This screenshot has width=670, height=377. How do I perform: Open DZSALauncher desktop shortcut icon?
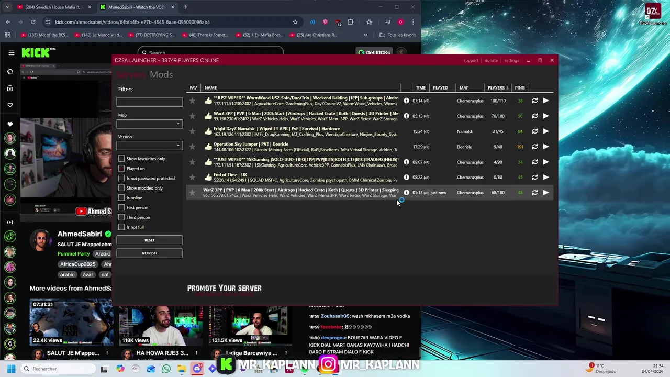pos(652,15)
